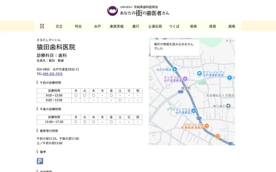Image resolution: width=276 pixels, height=172 pixels.
Task: Click the 猿田歯科医院 clinic heading
Action: point(56,47)
